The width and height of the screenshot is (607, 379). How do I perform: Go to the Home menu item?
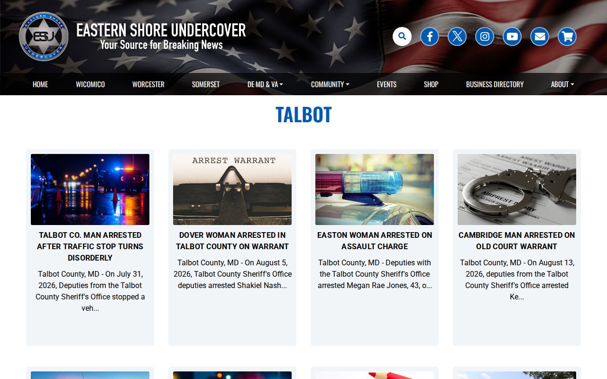[40, 84]
